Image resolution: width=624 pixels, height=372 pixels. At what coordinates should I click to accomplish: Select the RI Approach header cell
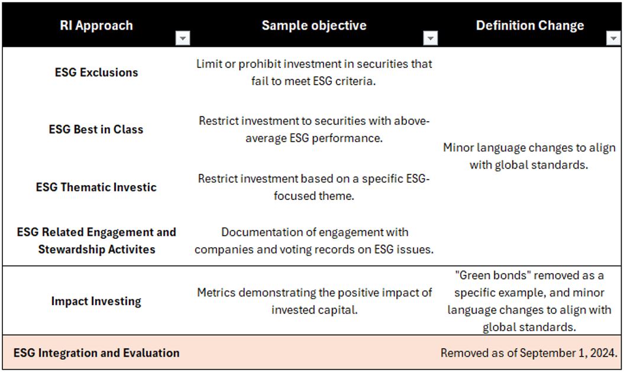tap(96, 25)
